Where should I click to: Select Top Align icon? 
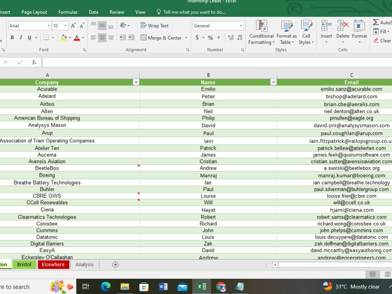[94, 25]
